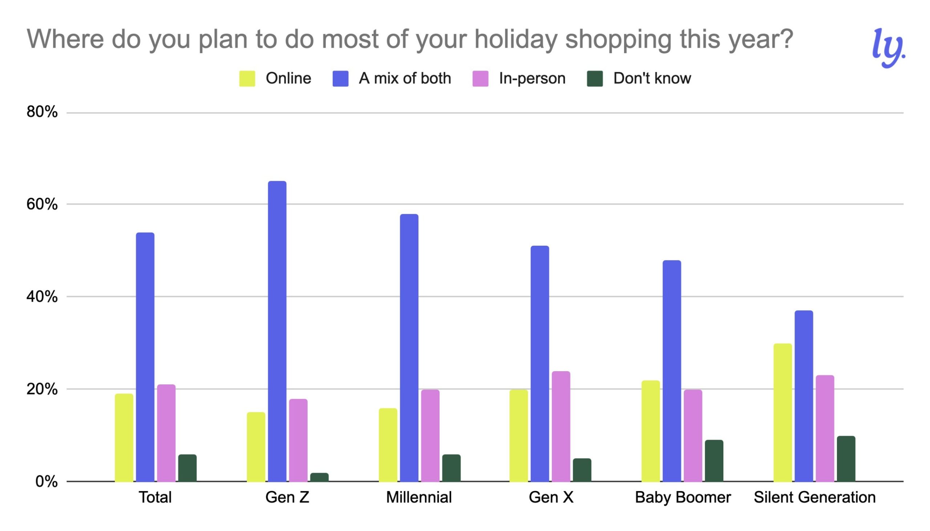Select the Online legend label
Viewport: 930px width, 531px height.
tap(288, 79)
